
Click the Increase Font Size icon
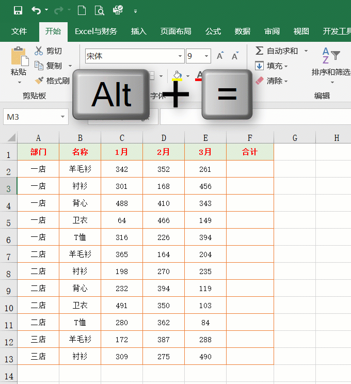click(220, 56)
